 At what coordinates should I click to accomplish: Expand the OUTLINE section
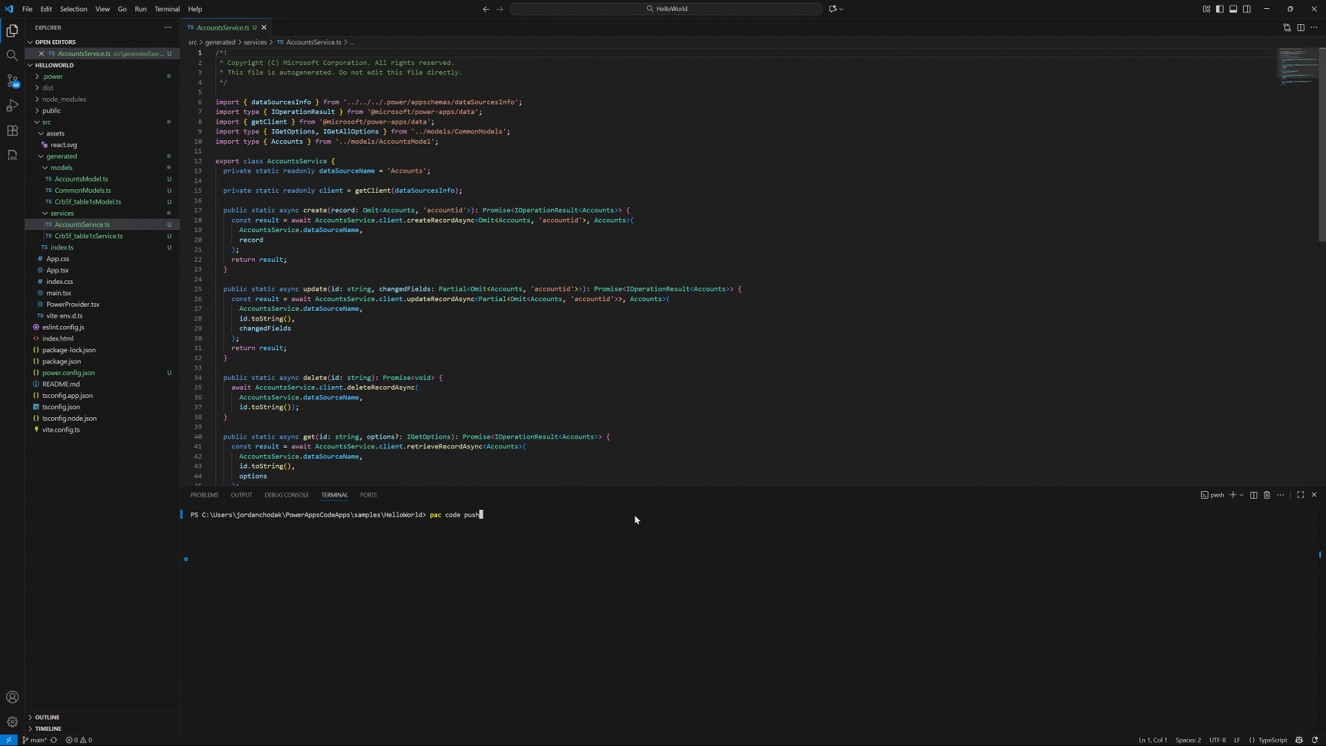tap(46, 717)
